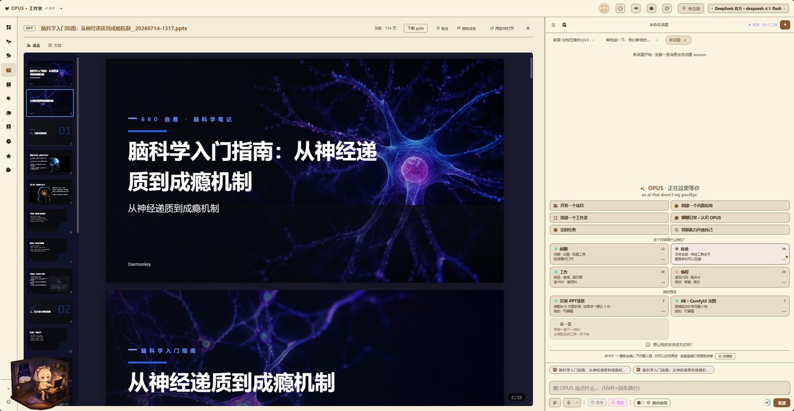Select the 帮我起一下 topic tab
794x411 pixels.
coord(627,40)
